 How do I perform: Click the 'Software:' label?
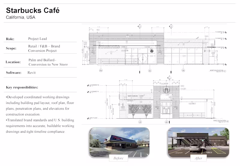click(x=13, y=73)
